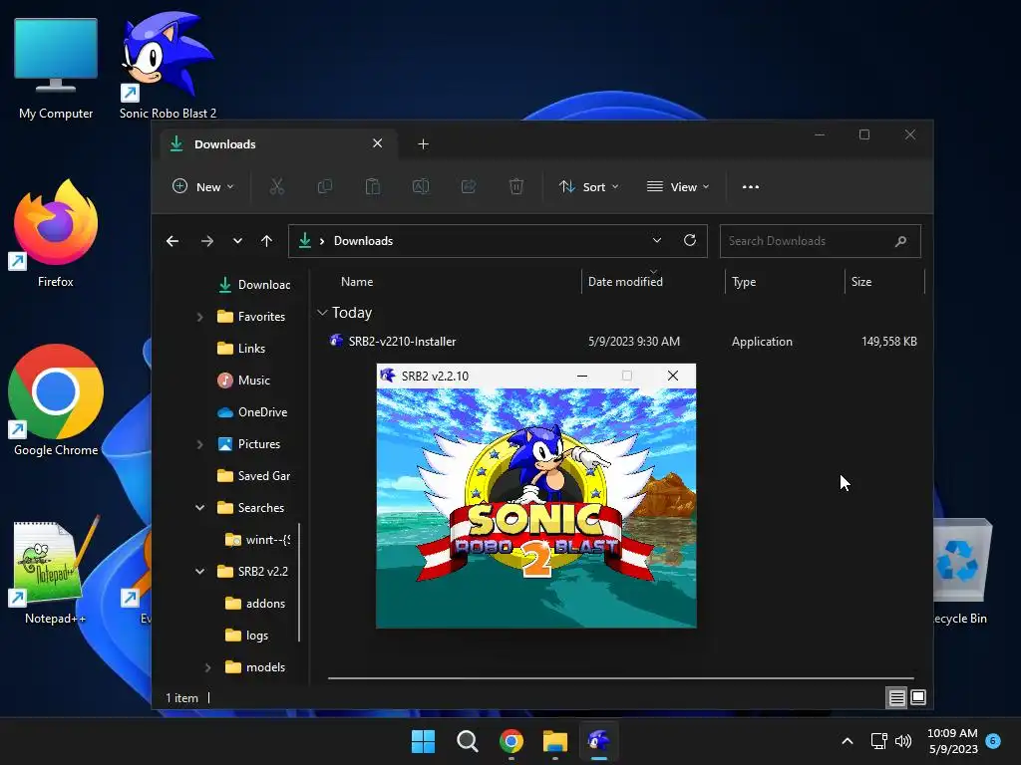Collapse the Today group
The height and width of the screenshot is (765, 1021).
tap(322, 313)
